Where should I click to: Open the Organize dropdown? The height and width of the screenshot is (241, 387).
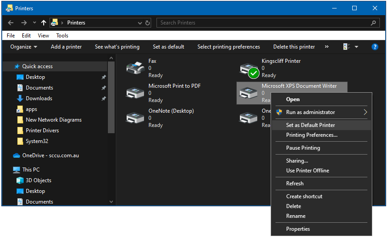tap(24, 47)
